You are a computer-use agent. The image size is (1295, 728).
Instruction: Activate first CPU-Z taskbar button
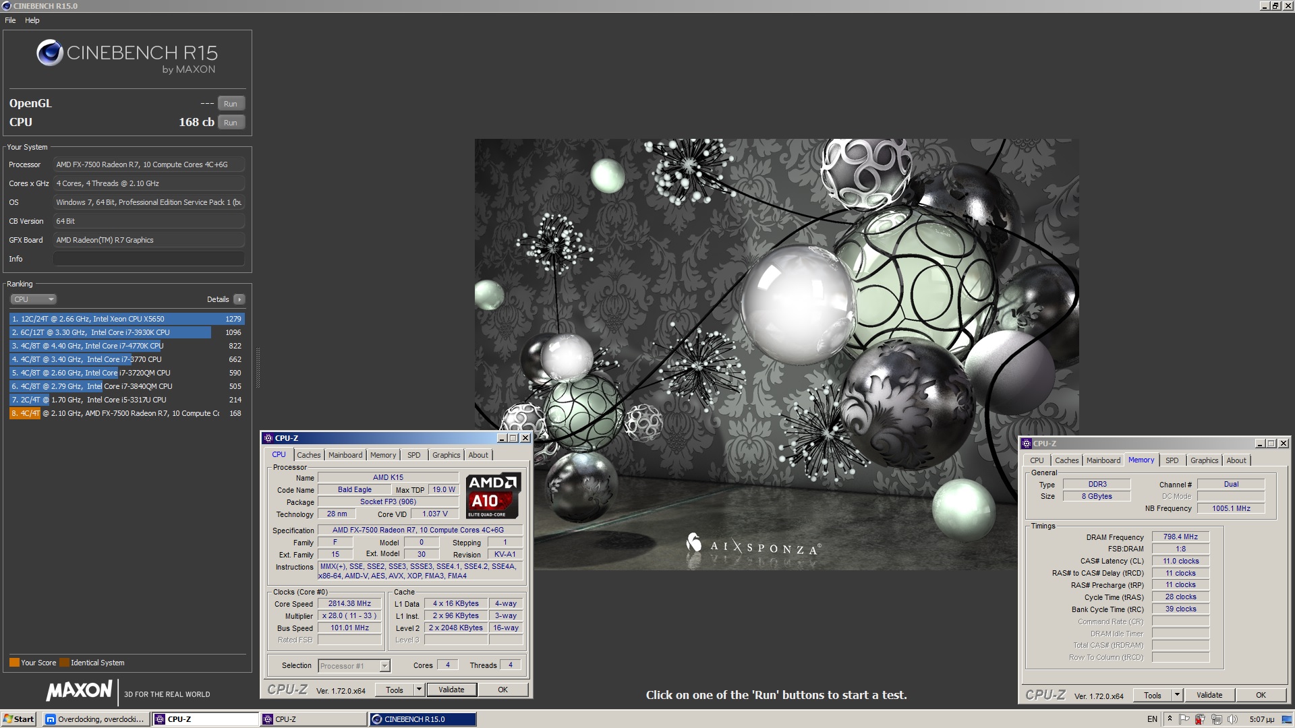pos(206,719)
